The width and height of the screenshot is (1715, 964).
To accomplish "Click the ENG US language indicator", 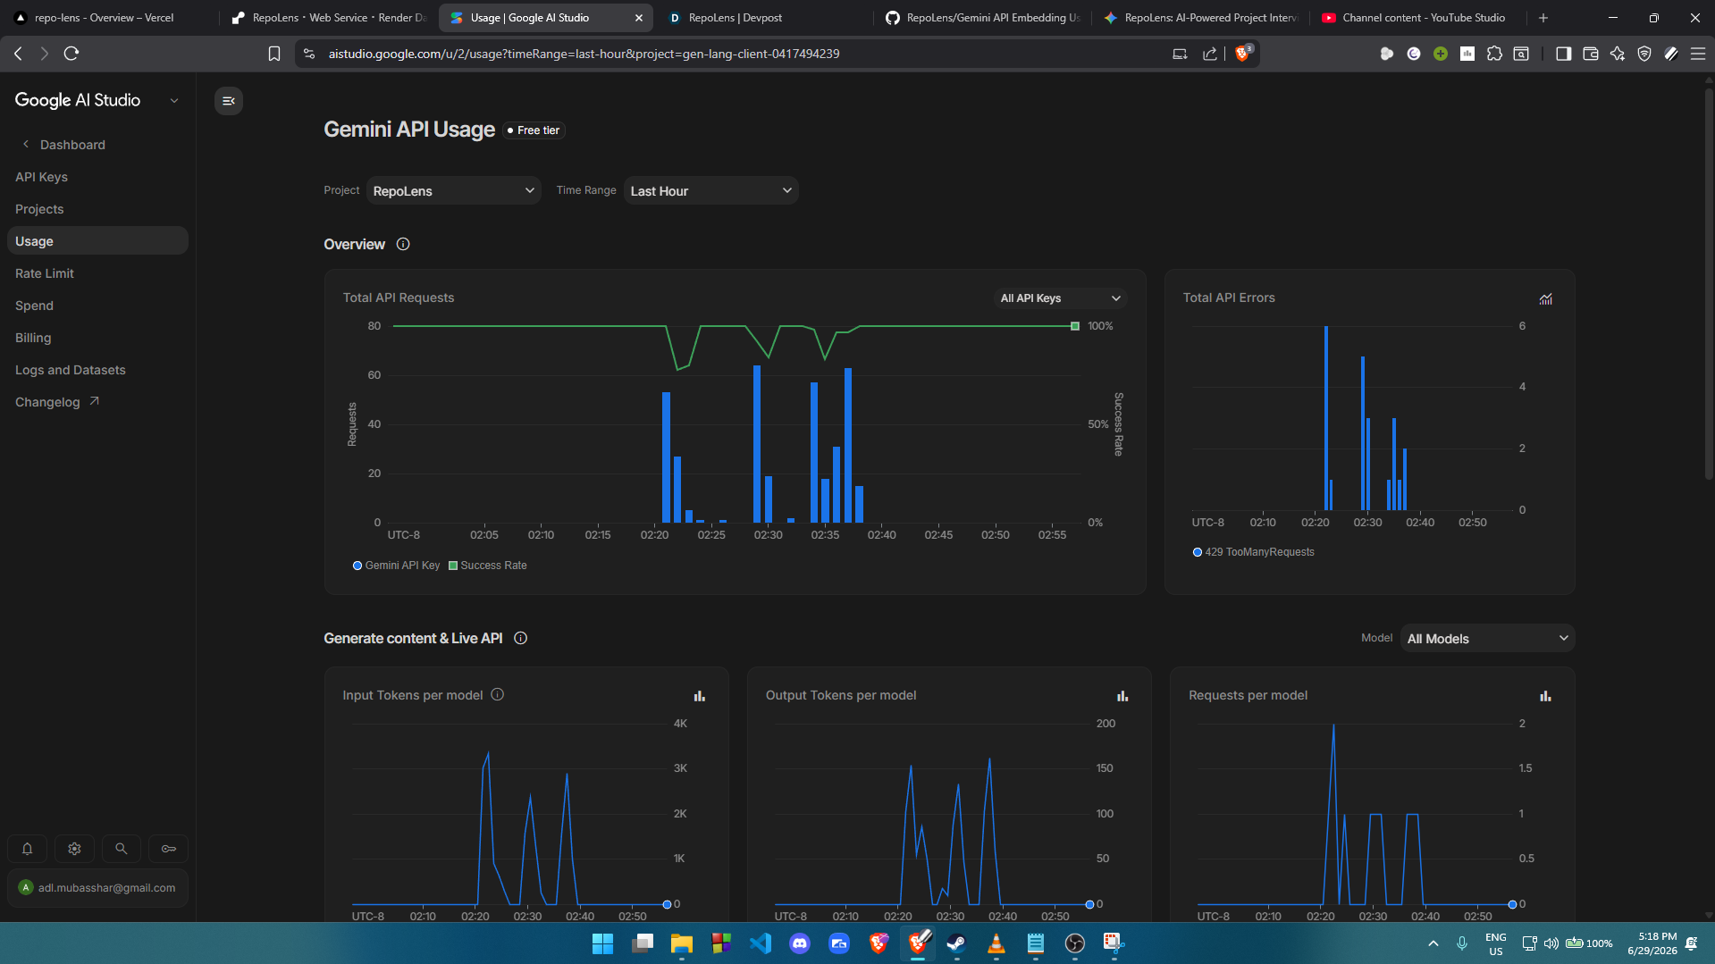I will tap(1496, 943).
